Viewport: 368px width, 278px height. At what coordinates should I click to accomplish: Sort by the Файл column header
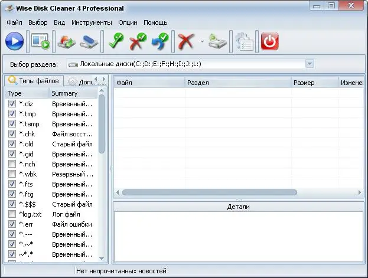coord(149,83)
